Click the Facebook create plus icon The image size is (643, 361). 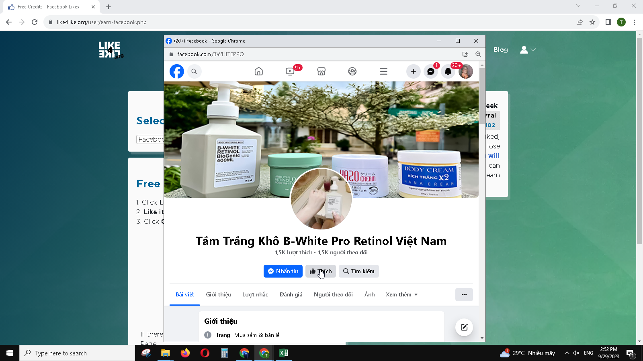414,71
